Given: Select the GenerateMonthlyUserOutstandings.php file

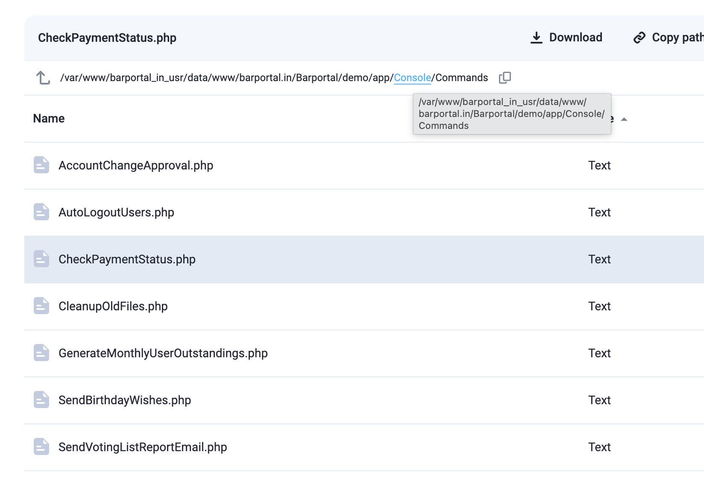Looking at the screenshot, I should pos(163,353).
